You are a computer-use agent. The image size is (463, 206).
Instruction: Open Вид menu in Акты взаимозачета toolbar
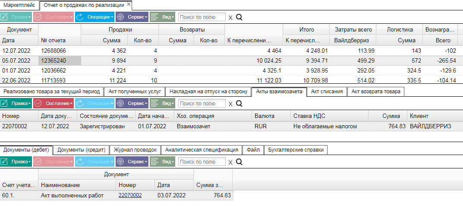tap(162, 104)
